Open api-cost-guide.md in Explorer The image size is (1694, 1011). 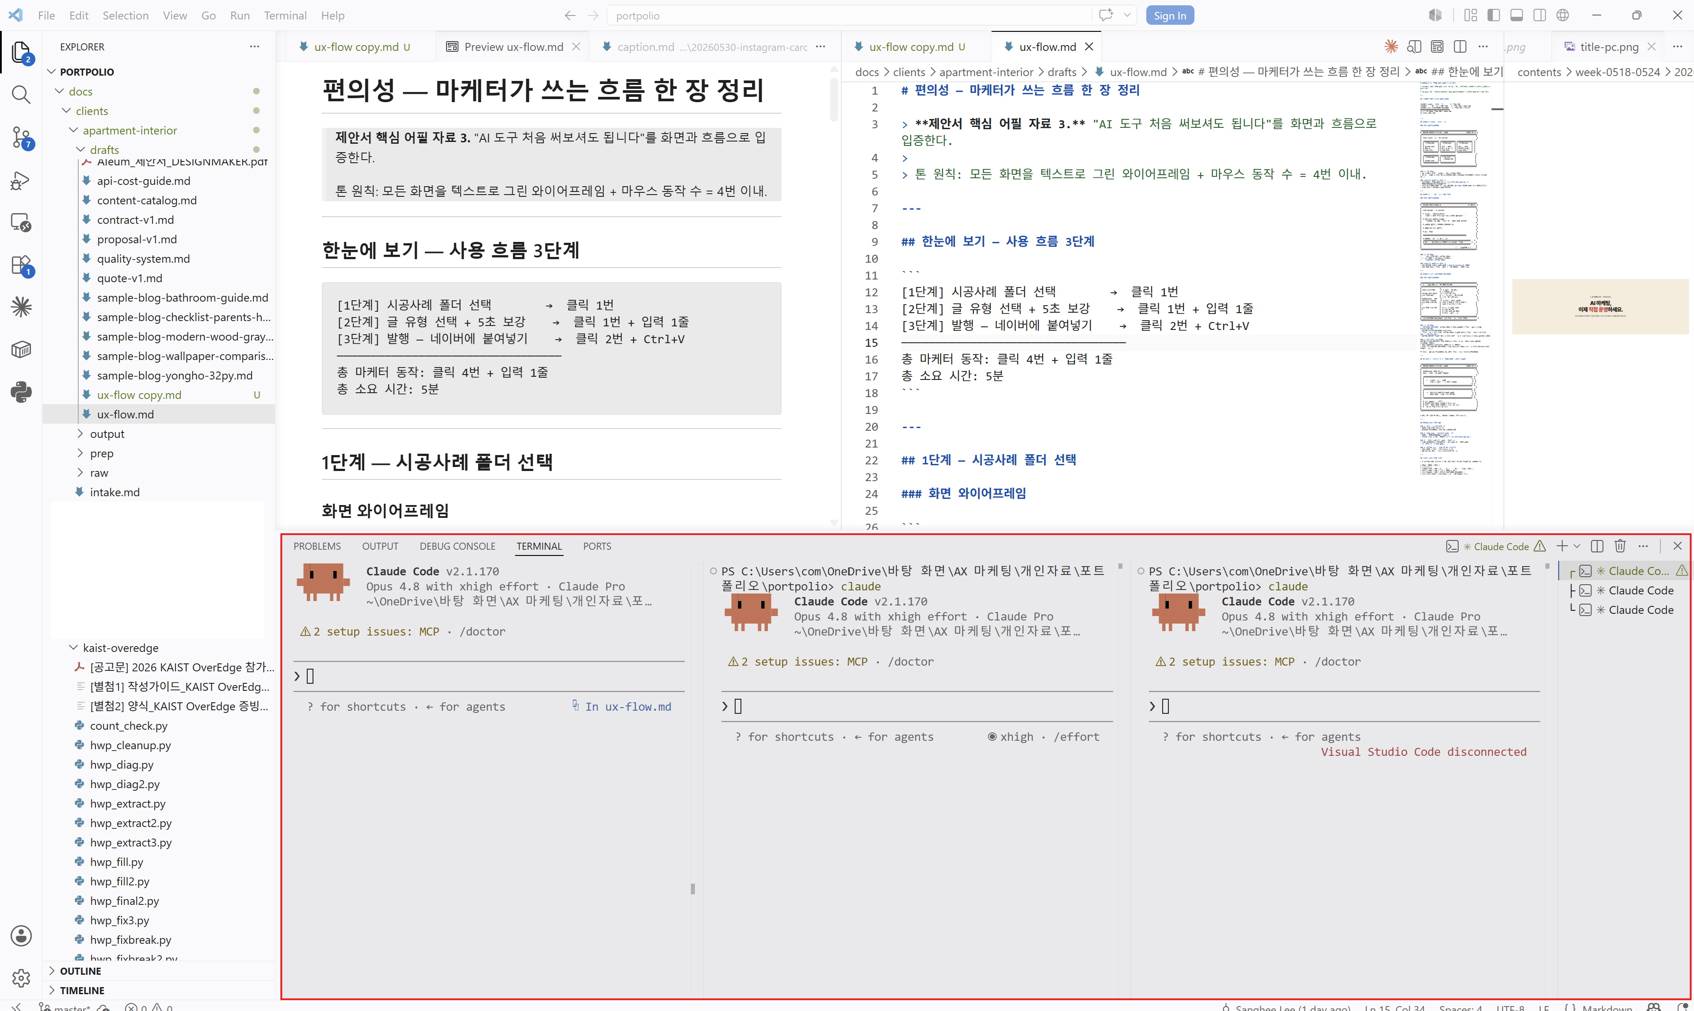pyautogui.click(x=143, y=180)
